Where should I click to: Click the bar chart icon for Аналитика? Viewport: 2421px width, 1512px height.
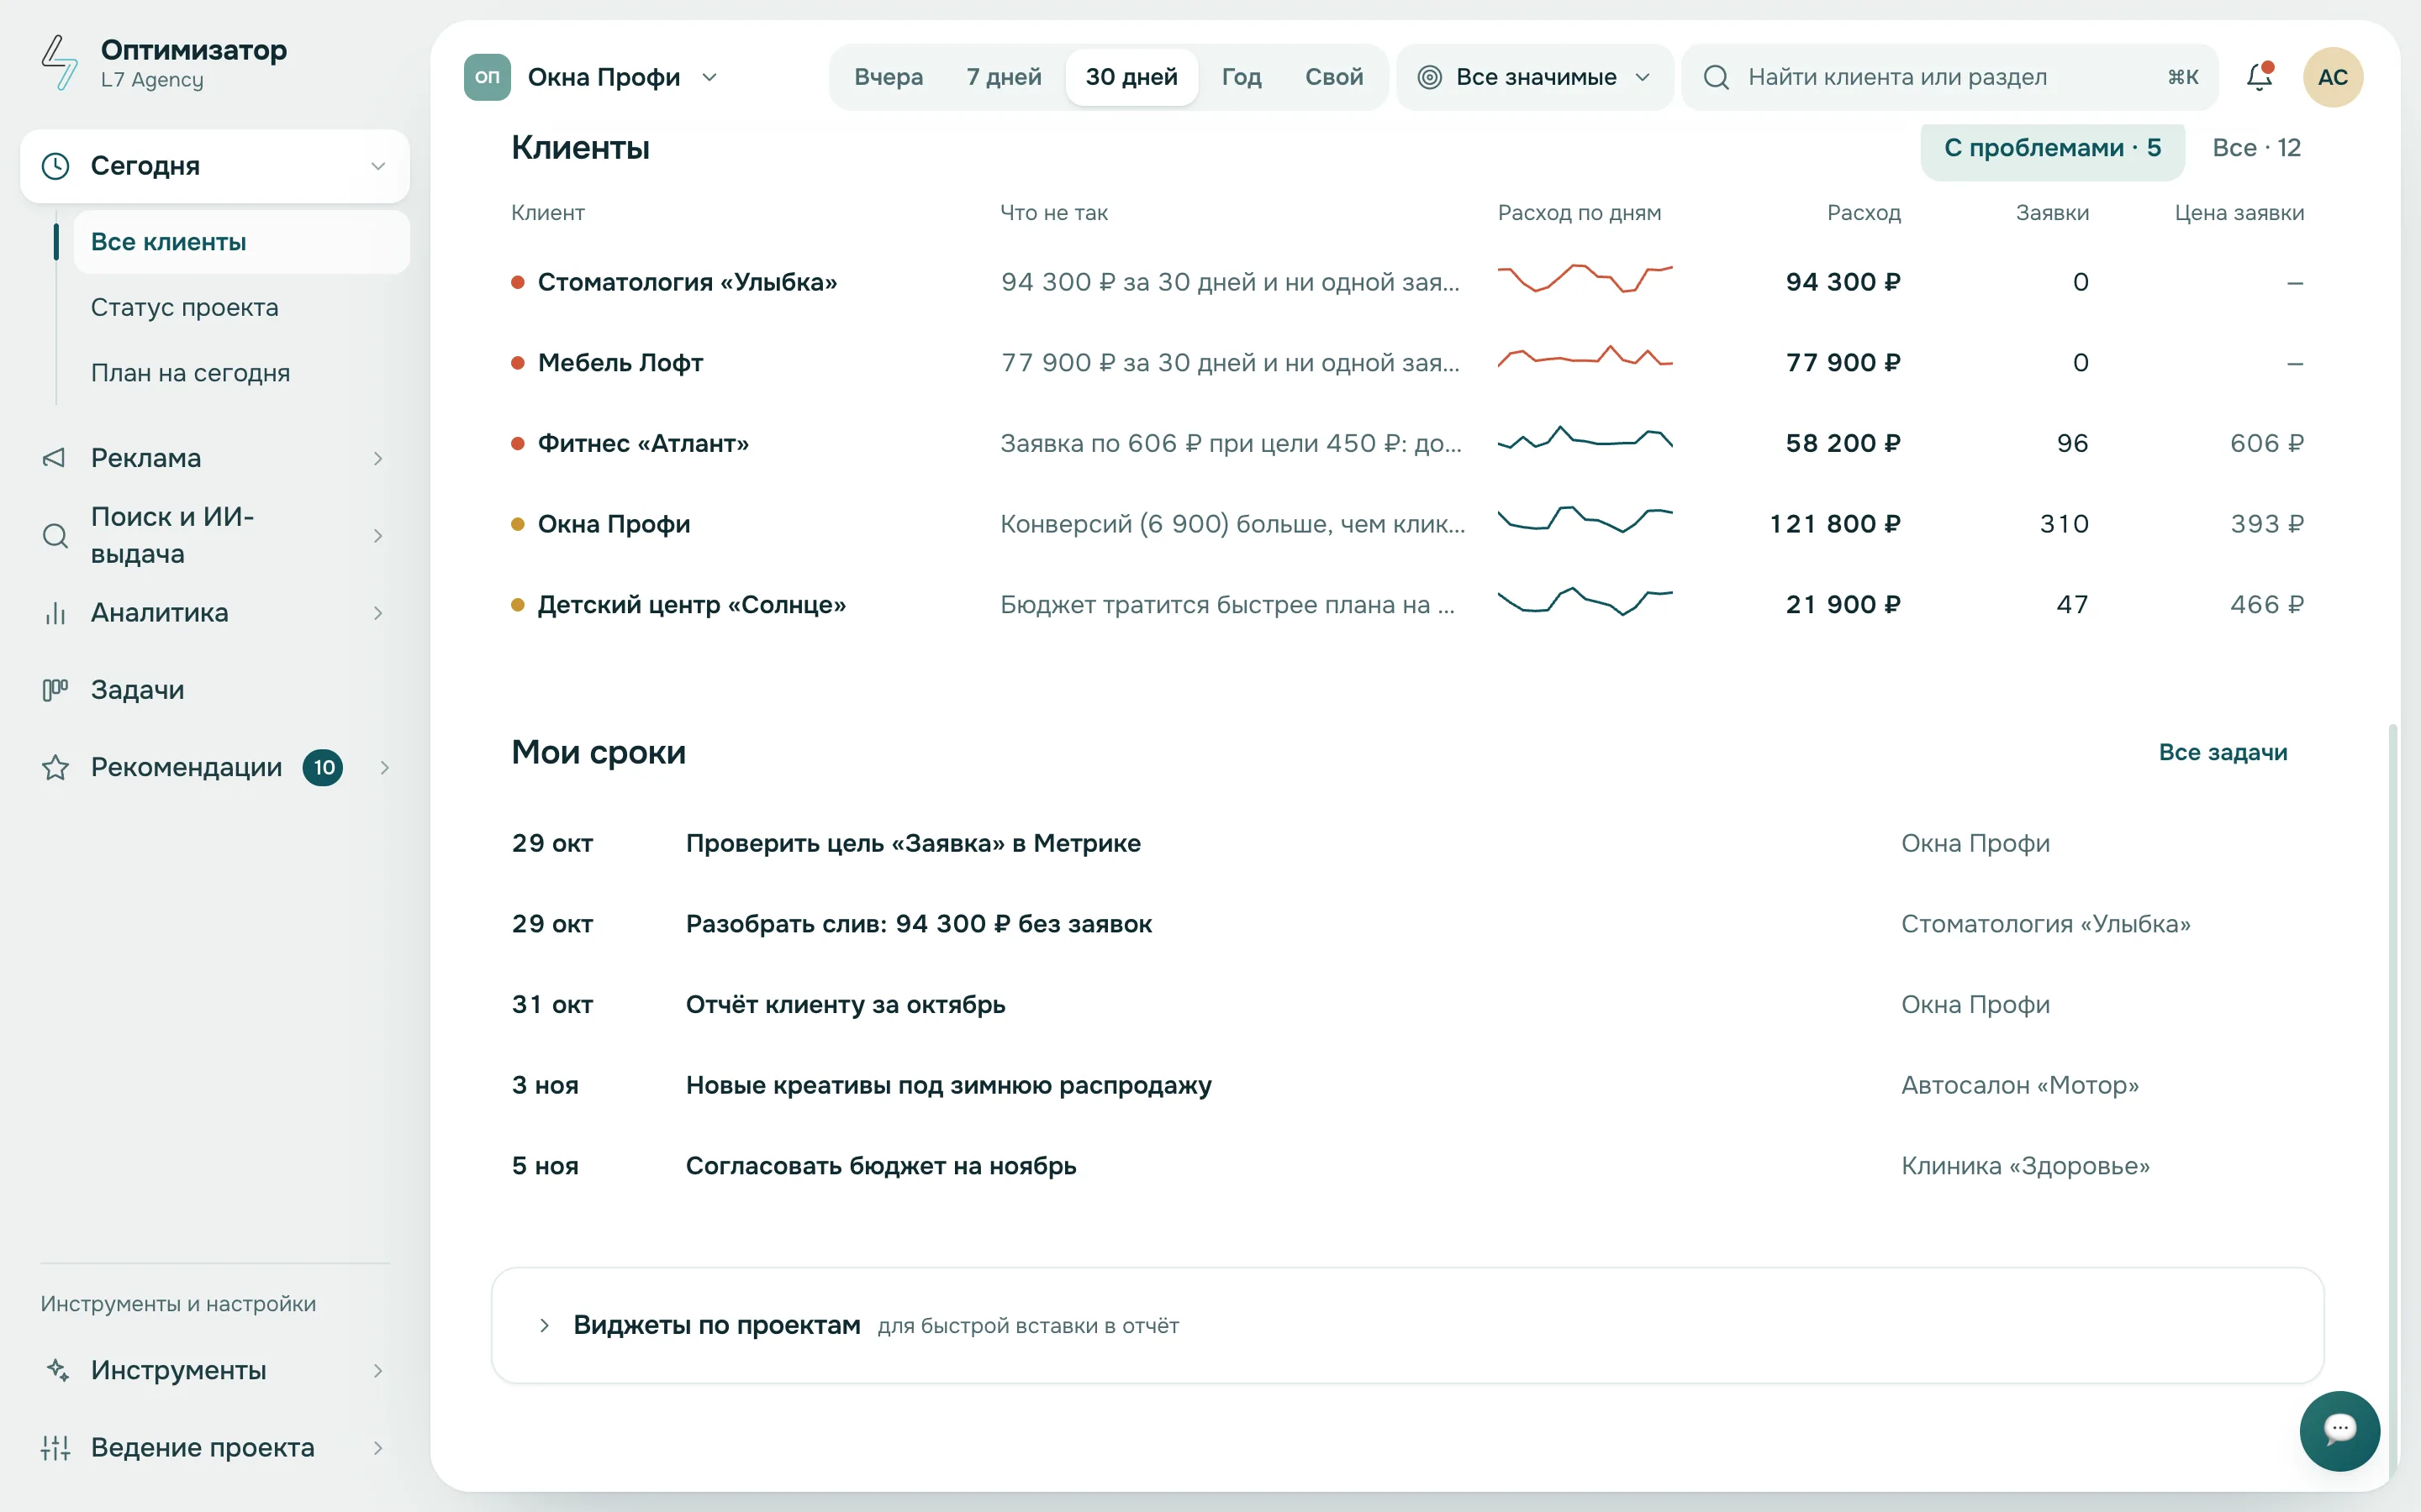coord(55,613)
